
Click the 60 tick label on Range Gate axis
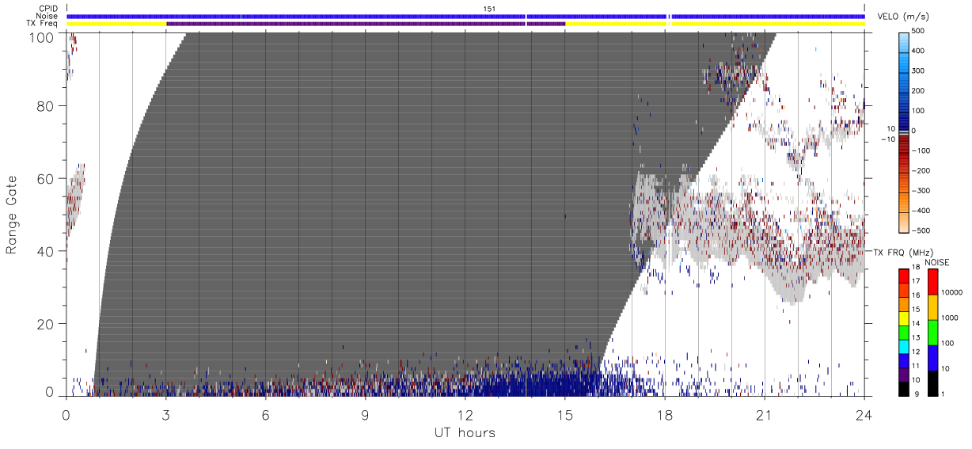click(46, 179)
